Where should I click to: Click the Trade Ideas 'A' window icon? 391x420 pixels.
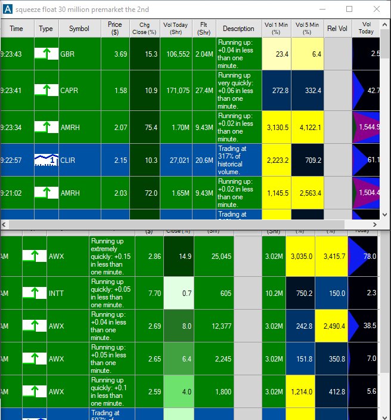point(8,9)
